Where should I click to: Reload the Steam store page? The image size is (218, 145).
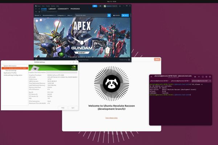click(36, 12)
